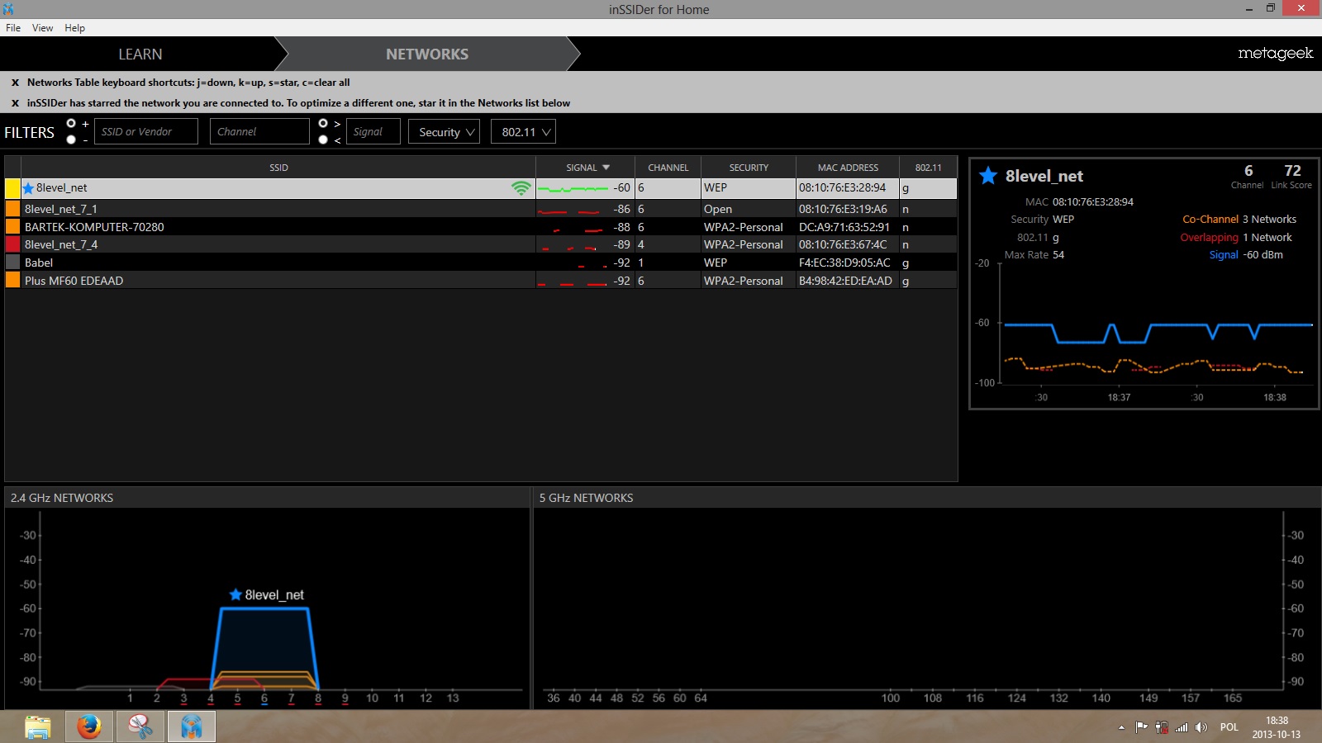Select the exclude (-) SSID filter radio
This screenshot has height=743, width=1322.
tap(71, 140)
